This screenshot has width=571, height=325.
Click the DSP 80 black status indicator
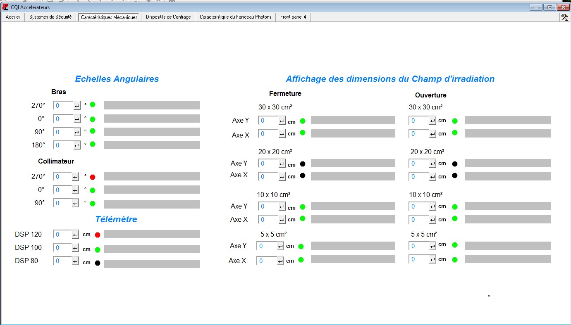[x=98, y=263]
